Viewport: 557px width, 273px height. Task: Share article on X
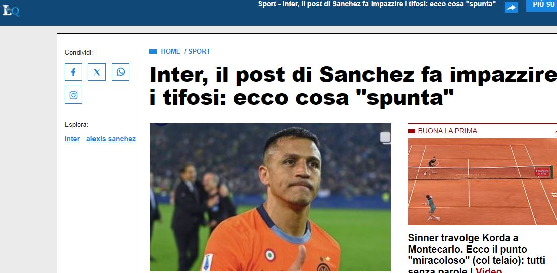pos(97,72)
